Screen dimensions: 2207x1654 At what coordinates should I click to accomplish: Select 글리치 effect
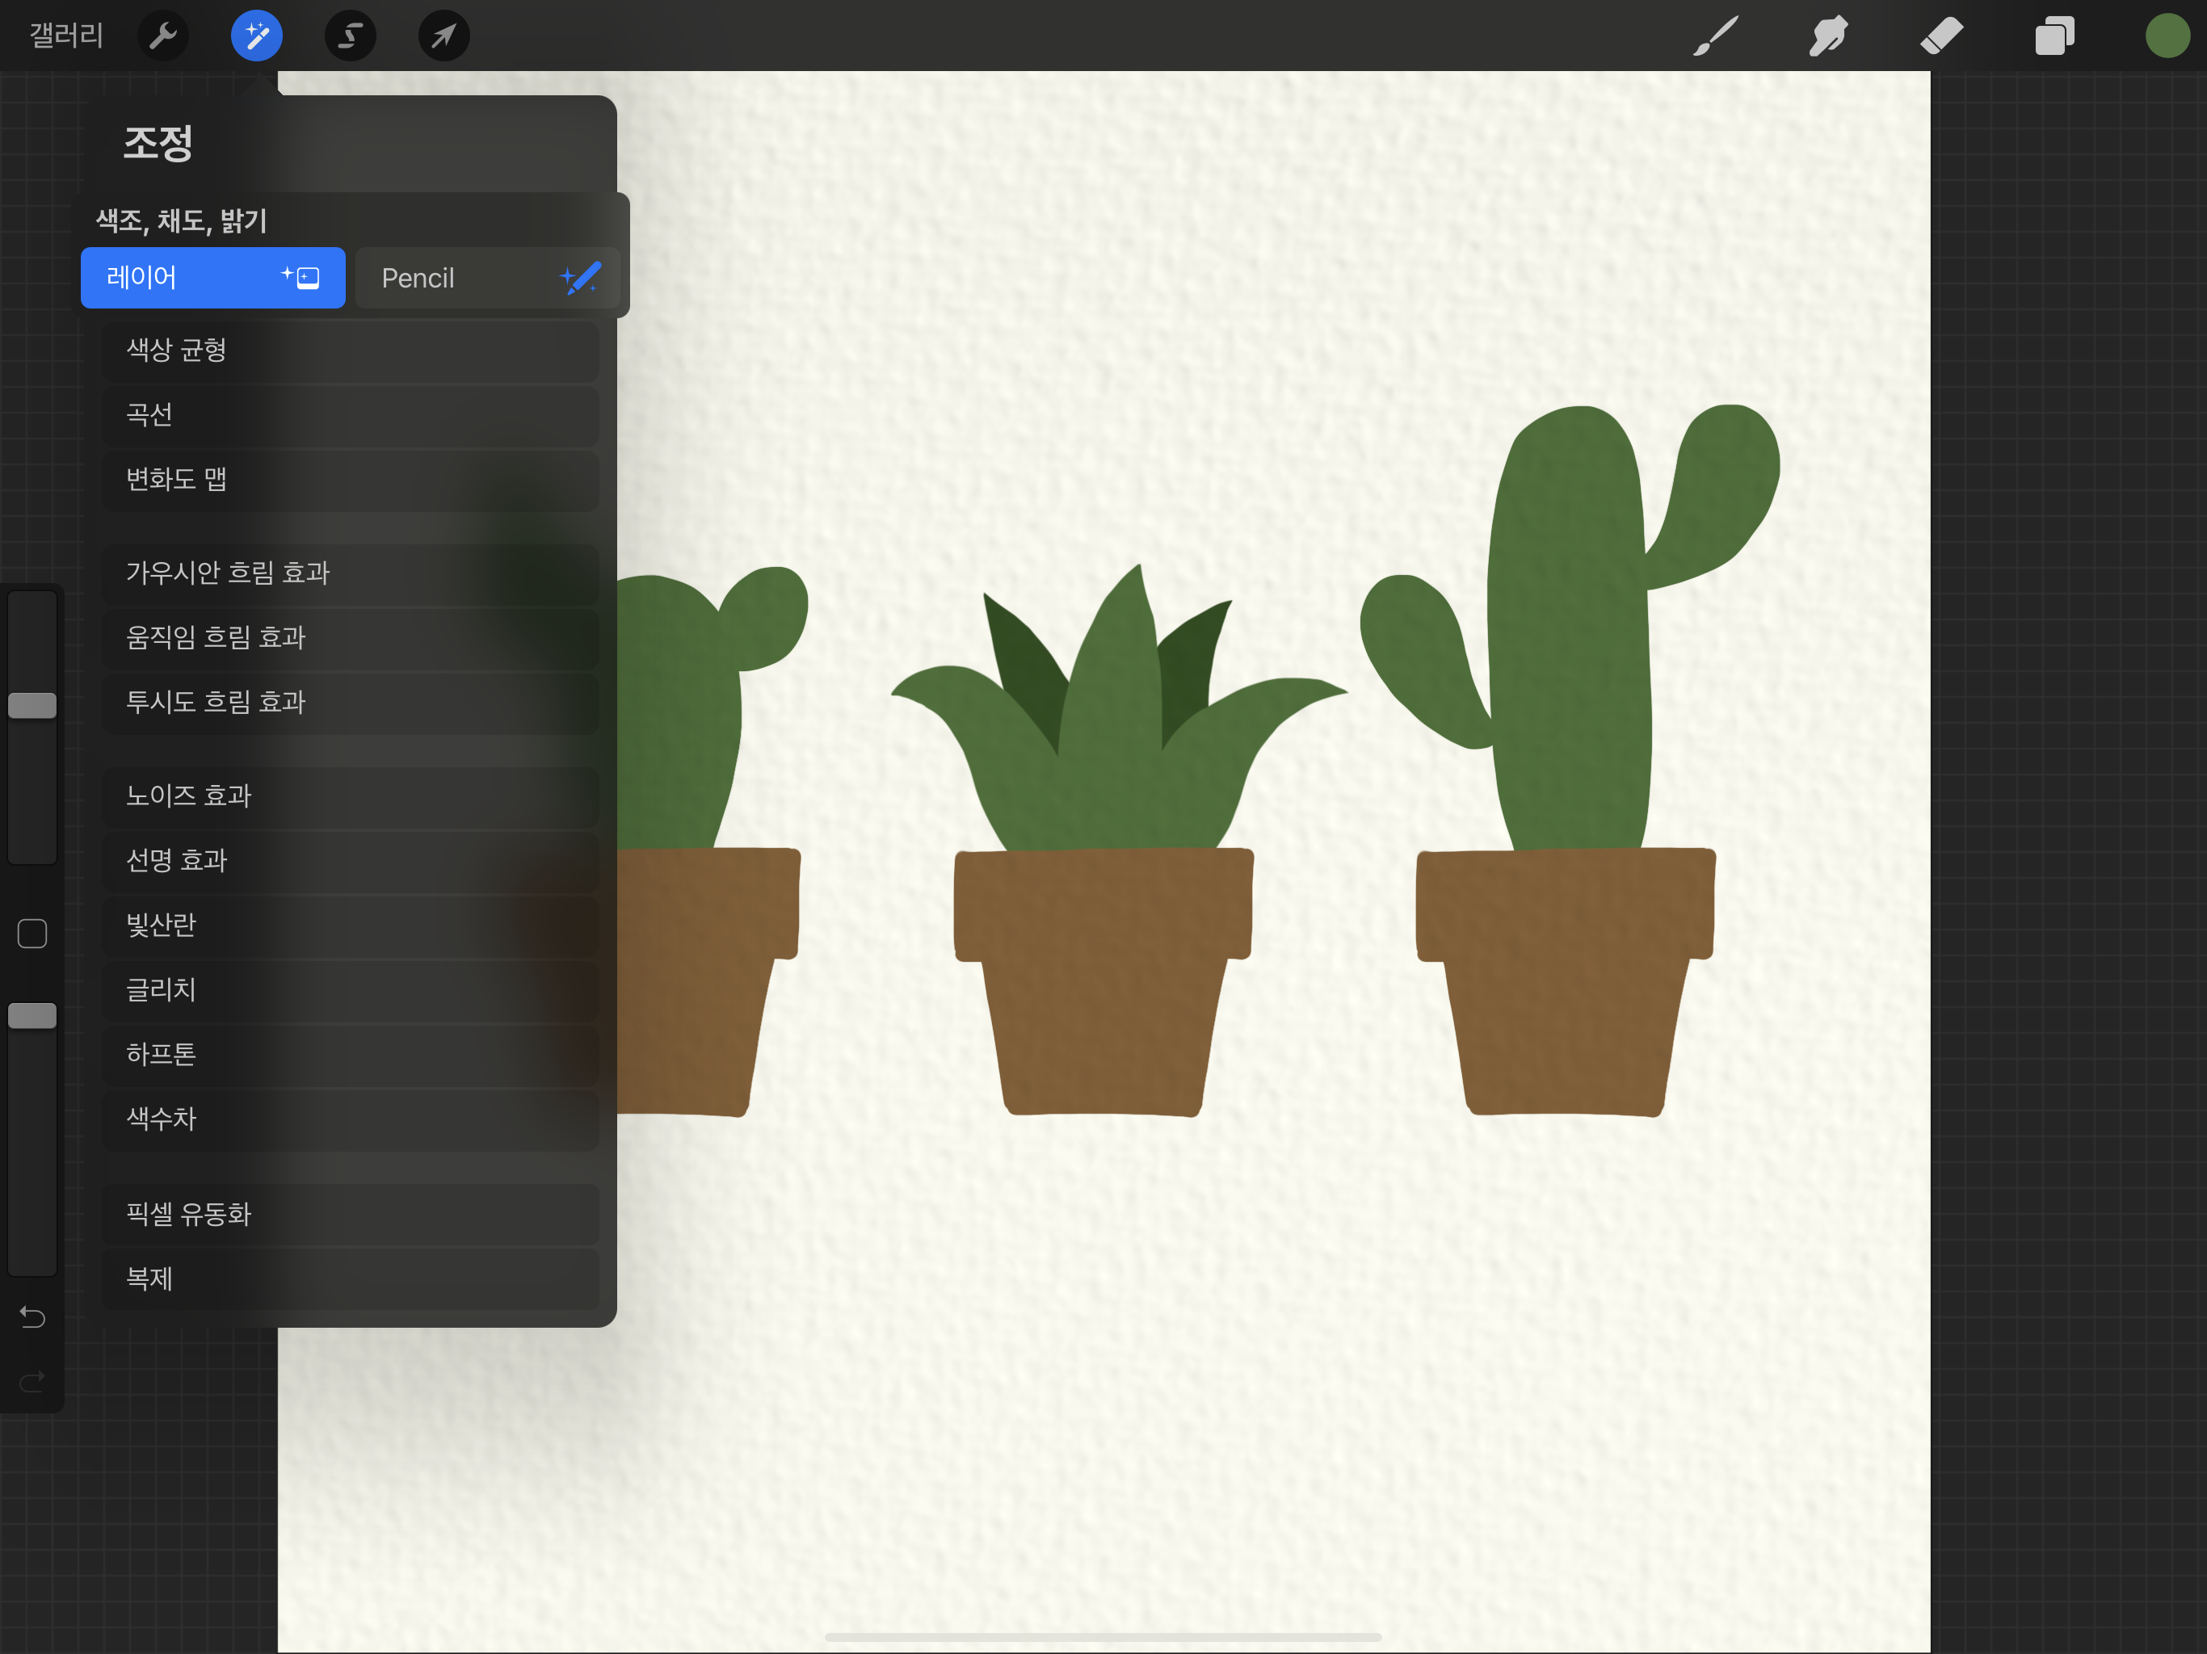(351, 991)
